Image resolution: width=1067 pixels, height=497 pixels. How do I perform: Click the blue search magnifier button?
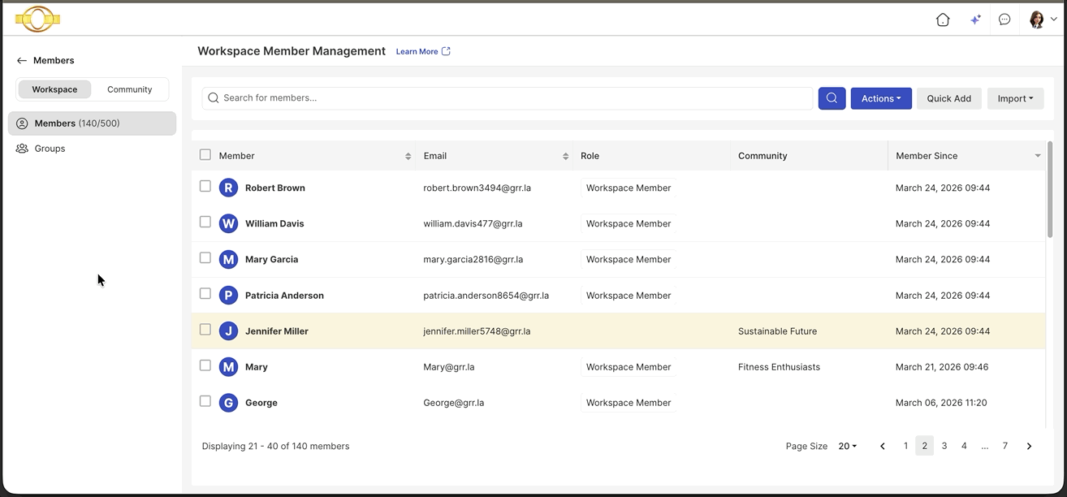(832, 98)
